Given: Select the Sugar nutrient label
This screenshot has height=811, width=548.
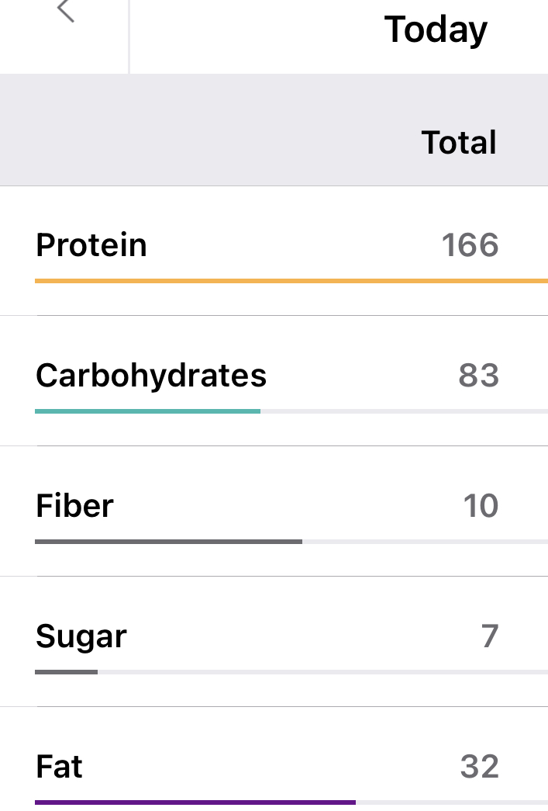Looking at the screenshot, I should [81, 636].
